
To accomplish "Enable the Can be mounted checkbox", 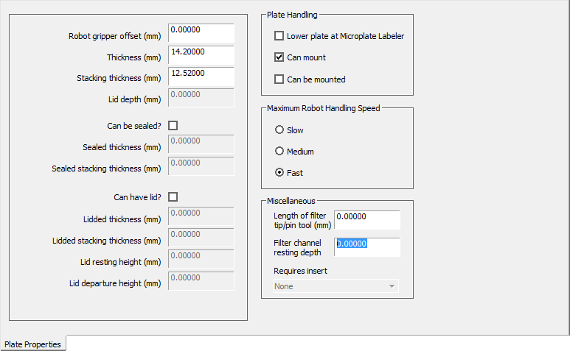I will (279, 79).
